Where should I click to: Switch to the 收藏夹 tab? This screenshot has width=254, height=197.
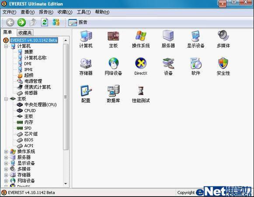[x=25, y=33]
